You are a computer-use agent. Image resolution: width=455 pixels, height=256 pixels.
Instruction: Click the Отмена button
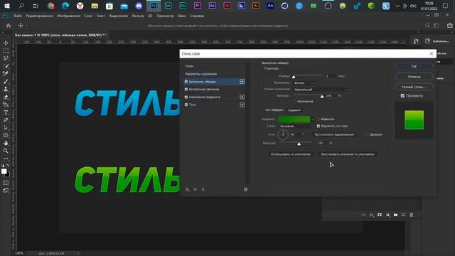(x=414, y=77)
